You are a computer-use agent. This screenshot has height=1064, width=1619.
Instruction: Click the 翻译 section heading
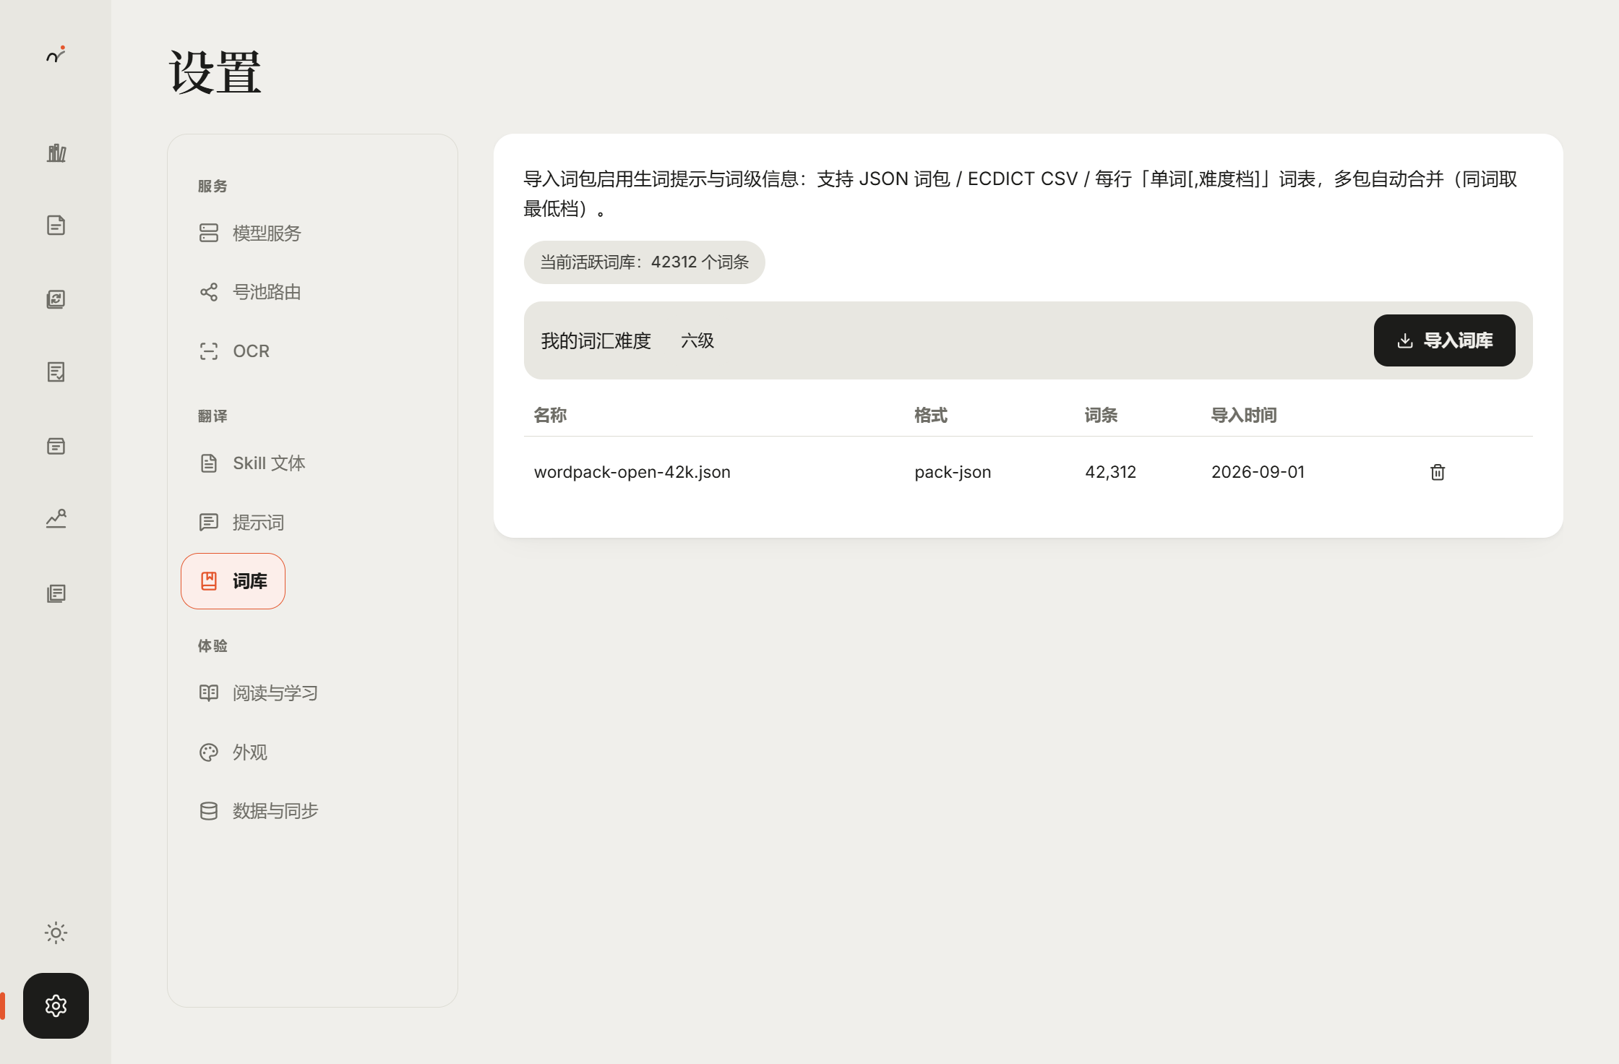pyautogui.click(x=212, y=416)
